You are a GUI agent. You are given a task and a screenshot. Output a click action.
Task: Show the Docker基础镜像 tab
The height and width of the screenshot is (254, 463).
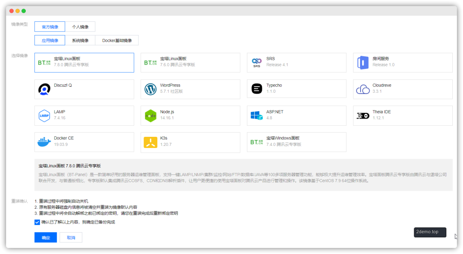tap(117, 40)
